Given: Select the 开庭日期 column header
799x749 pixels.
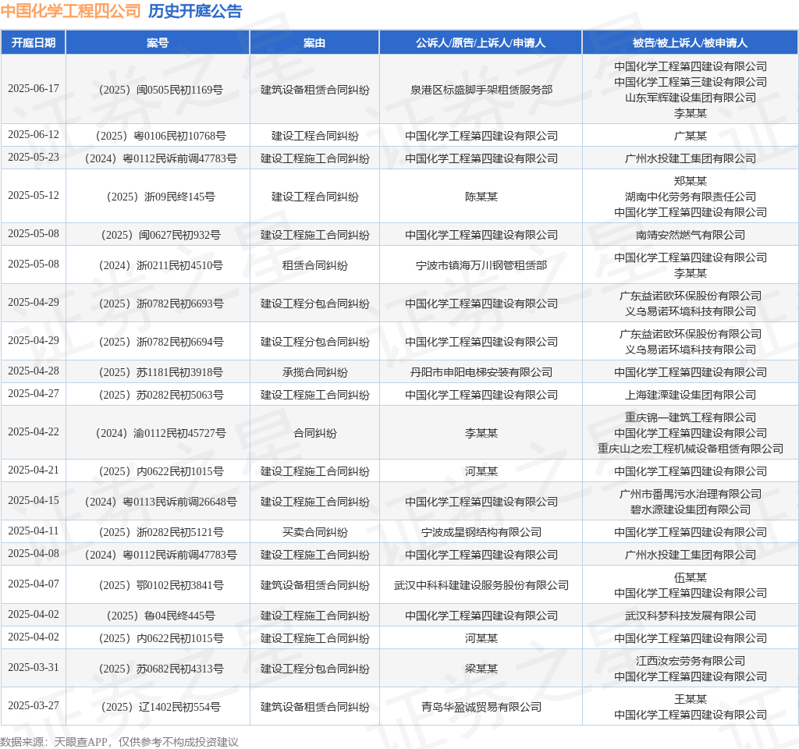Looking at the screenshot, I should (x=33, y=43).
